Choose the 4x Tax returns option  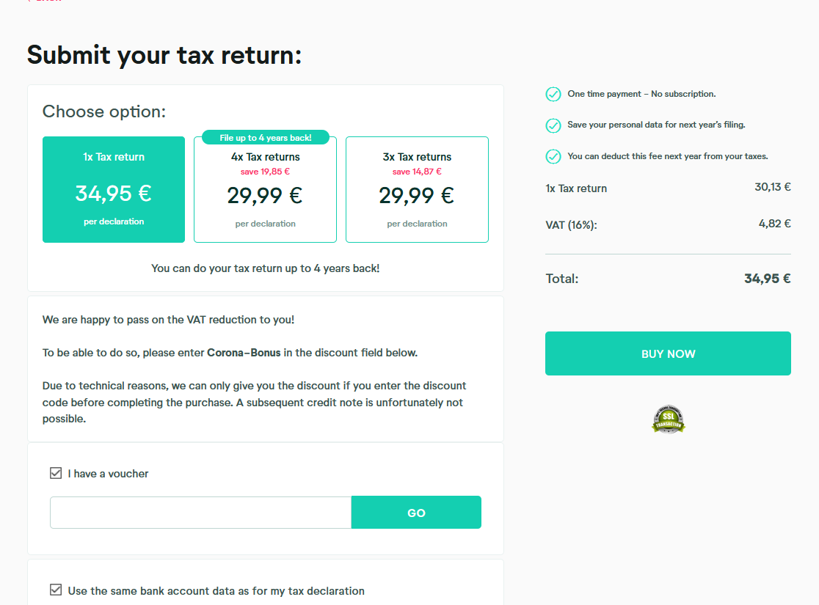265,194
